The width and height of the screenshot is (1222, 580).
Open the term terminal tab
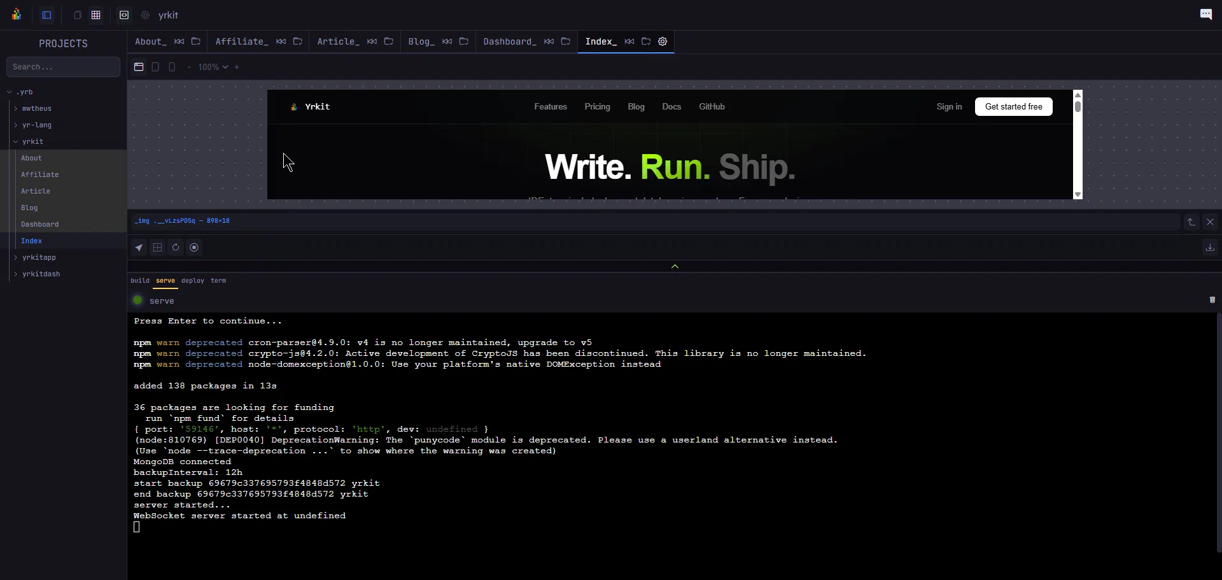pyautogui.click(x=218, y=281)
